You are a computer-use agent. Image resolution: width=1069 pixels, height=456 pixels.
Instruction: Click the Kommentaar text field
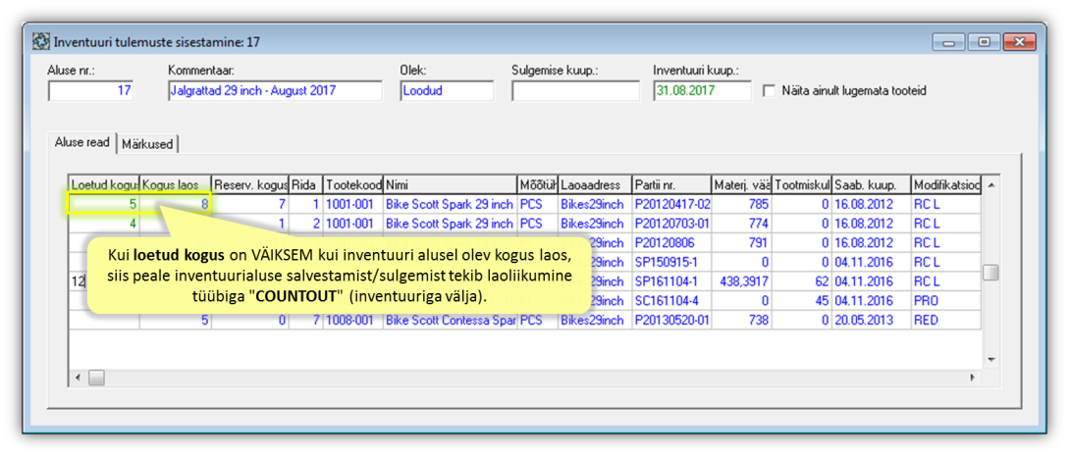[x=274, y=90]
